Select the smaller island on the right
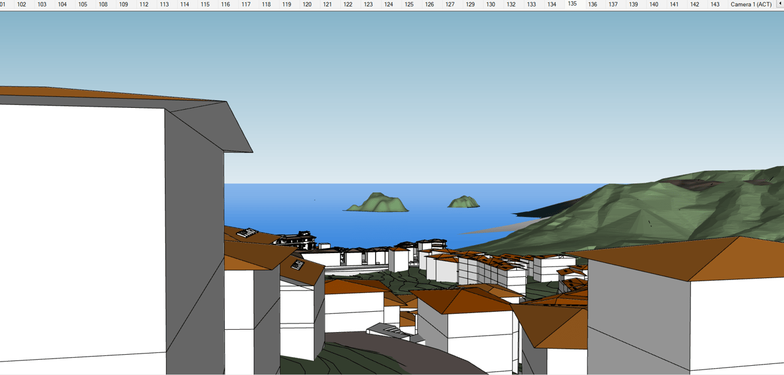 coord(463,202)
